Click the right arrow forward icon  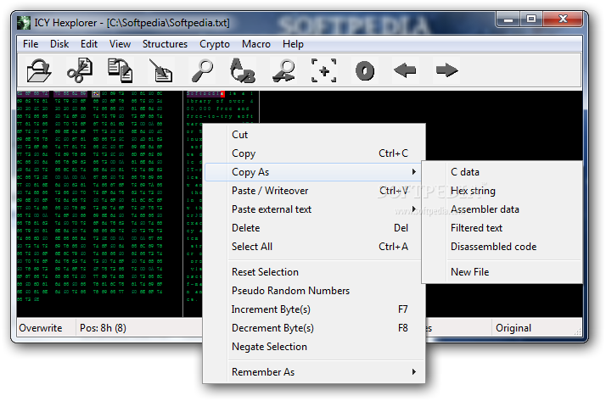click(446, 70)
